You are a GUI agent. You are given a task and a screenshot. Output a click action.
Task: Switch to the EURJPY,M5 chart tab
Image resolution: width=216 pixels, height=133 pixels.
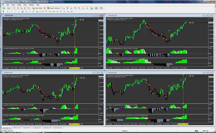click(27, 128)
